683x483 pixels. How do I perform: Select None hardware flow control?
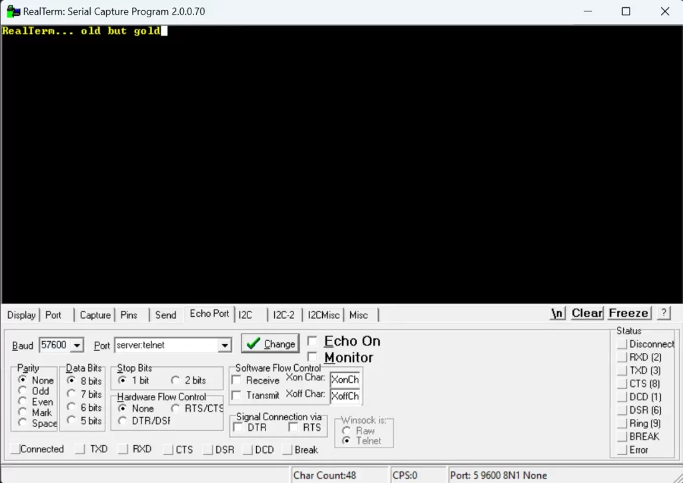(123, 408)
